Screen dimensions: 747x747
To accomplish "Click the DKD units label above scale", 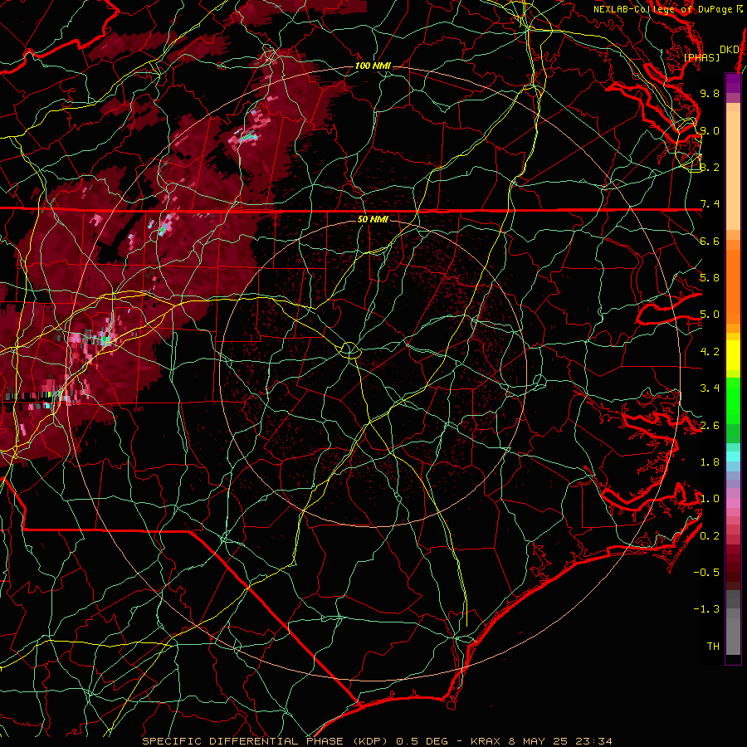I will [729, 49].
